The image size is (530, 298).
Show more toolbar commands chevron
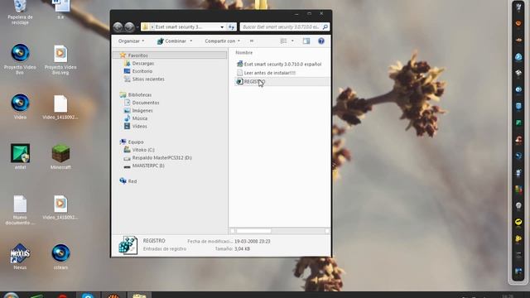[x=252, y=41]
